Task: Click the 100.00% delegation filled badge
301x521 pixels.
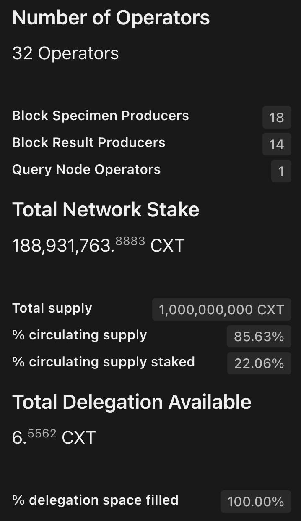Action: [x=256, y=501]
